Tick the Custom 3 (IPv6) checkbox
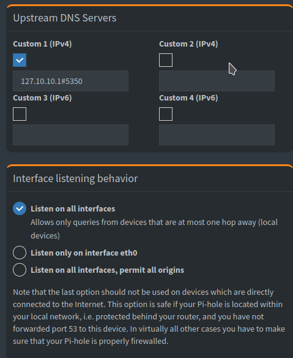 pos(20,114)
